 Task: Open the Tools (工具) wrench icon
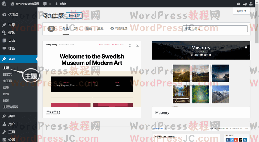coord(4,132)
